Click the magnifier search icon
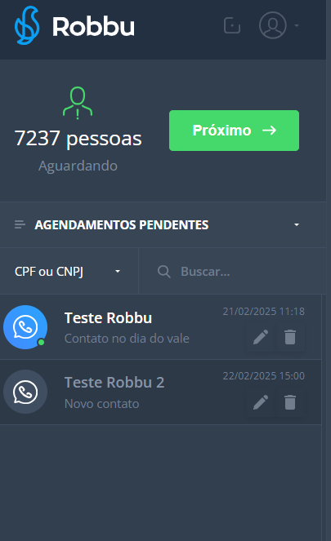 point(163,272)
